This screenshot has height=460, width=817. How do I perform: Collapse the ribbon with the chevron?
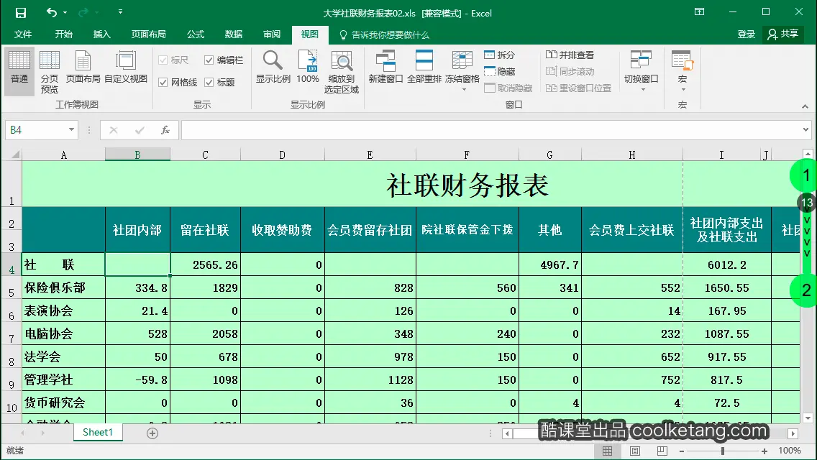(805, 106)
